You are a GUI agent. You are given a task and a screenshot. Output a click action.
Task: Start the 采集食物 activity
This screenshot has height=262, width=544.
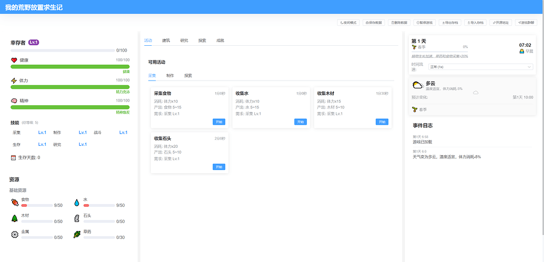coord(219,122)
